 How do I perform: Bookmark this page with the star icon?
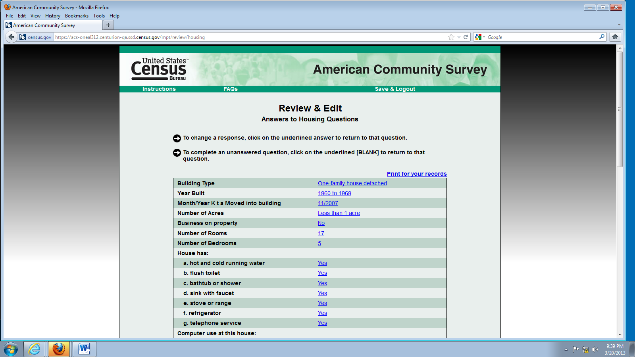(x=451, y=37)
